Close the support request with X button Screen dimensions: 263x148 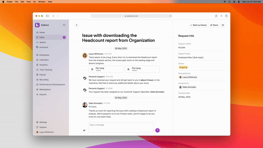click(77, 25)
